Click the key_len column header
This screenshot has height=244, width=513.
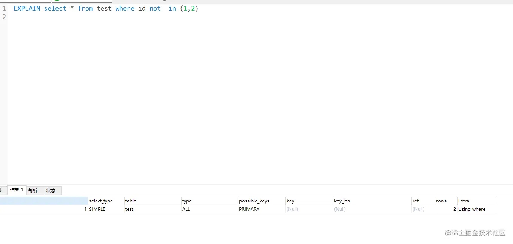click(x=372, y=201)
